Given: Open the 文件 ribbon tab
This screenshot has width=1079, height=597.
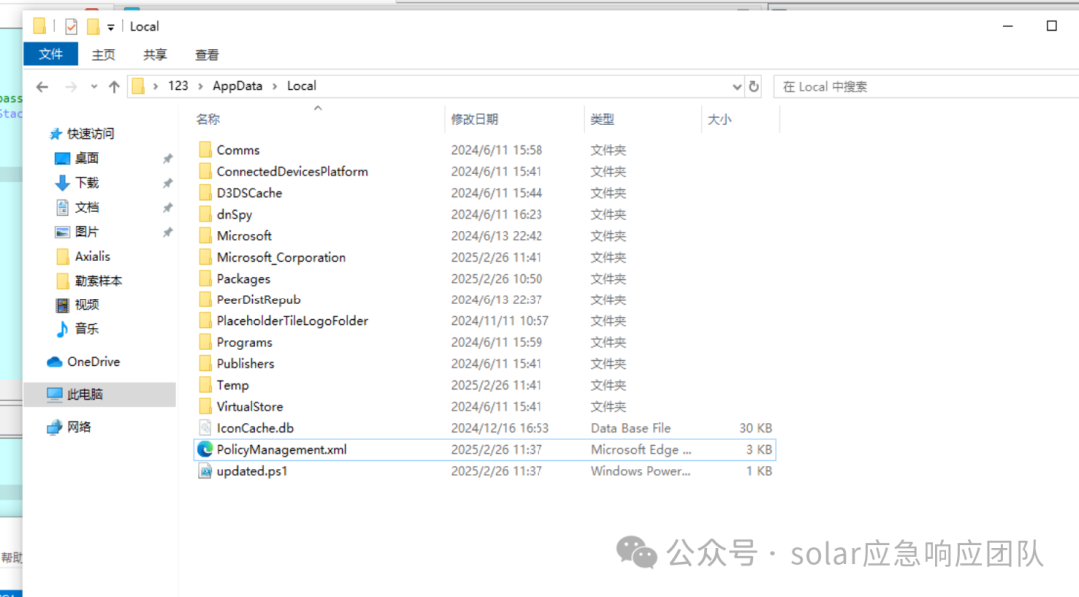Looking at the screenshot, I should pyautogui.click(x=50, y=54).
